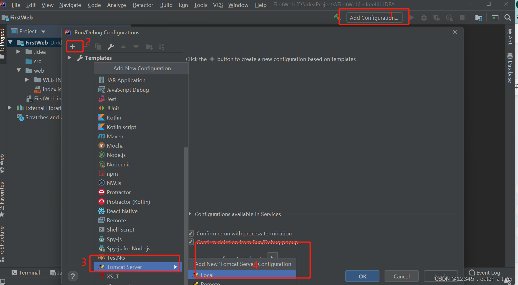The width and height of the screenshot is (518, 285).
Task: Open the Event Log panel
Action: [484, 272]
